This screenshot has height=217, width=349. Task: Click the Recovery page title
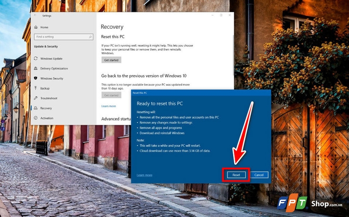click(112, 27)
